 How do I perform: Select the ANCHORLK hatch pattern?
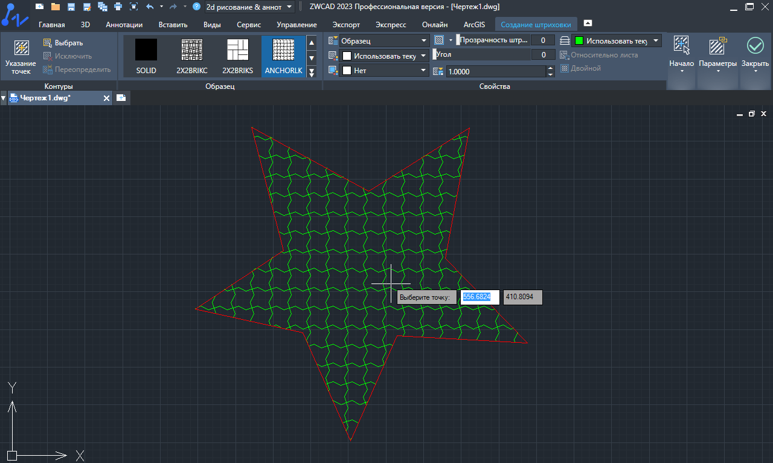284,56
